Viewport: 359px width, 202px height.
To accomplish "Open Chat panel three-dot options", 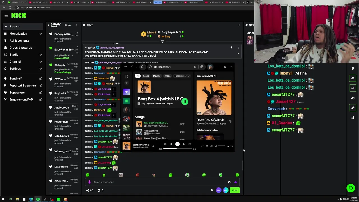I will pos(239,25).
